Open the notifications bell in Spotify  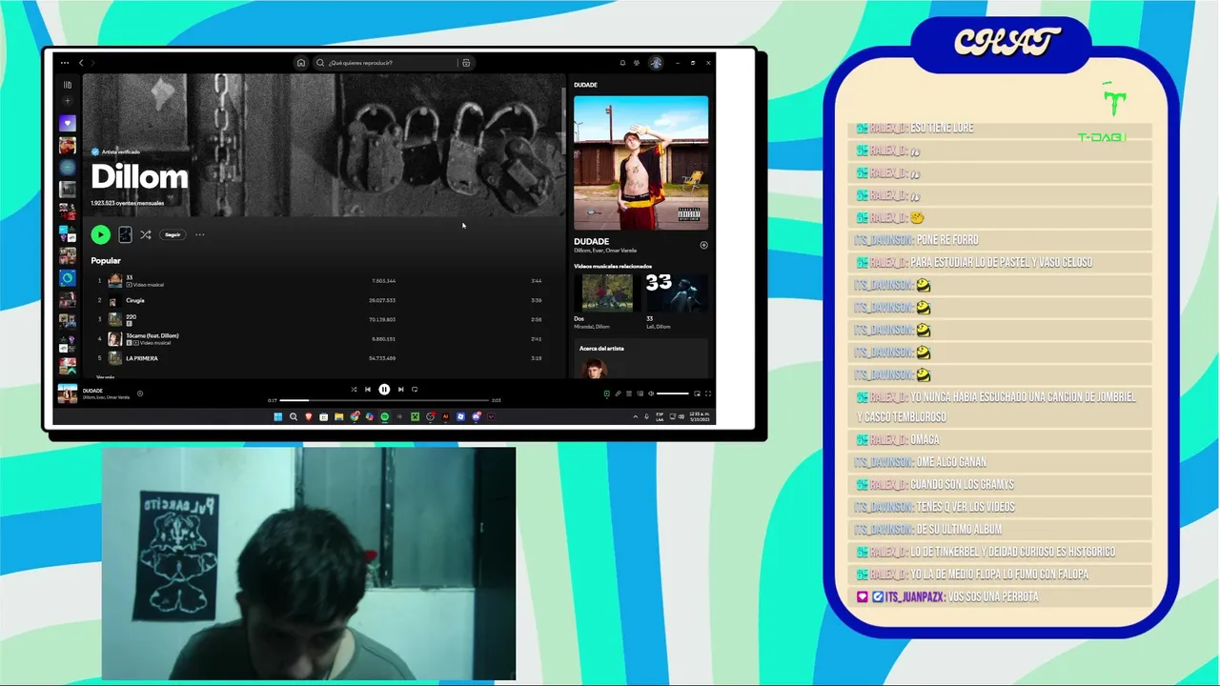[x=622, y=63]
